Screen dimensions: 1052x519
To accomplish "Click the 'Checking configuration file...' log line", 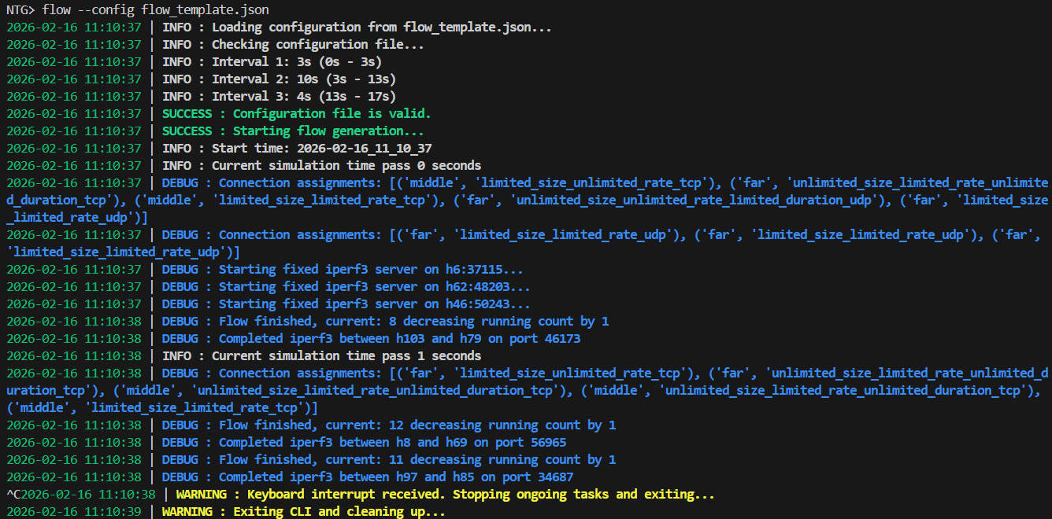I will click(317, 44).
